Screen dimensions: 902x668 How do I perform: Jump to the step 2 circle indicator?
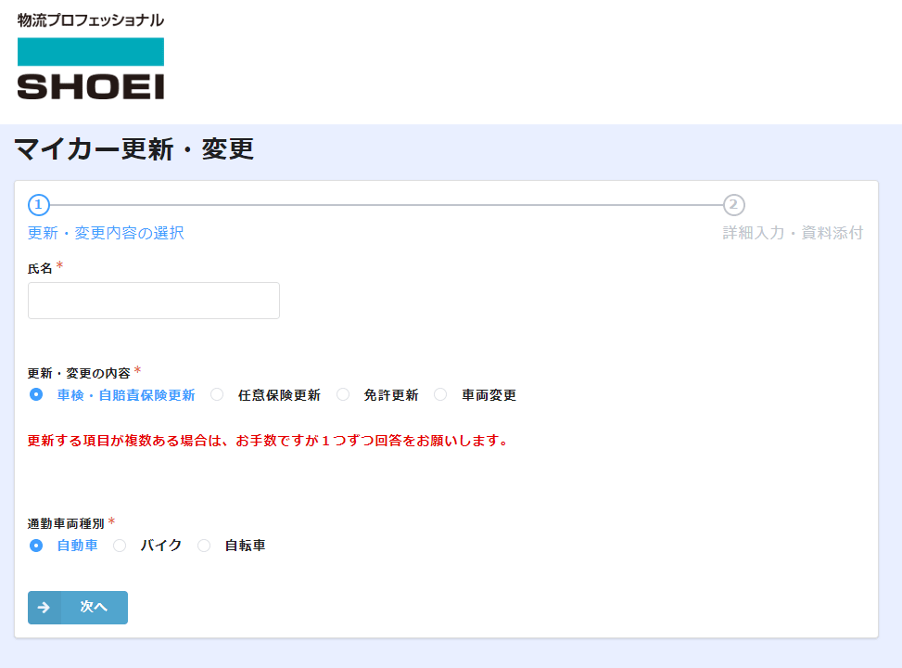point(733,205)
